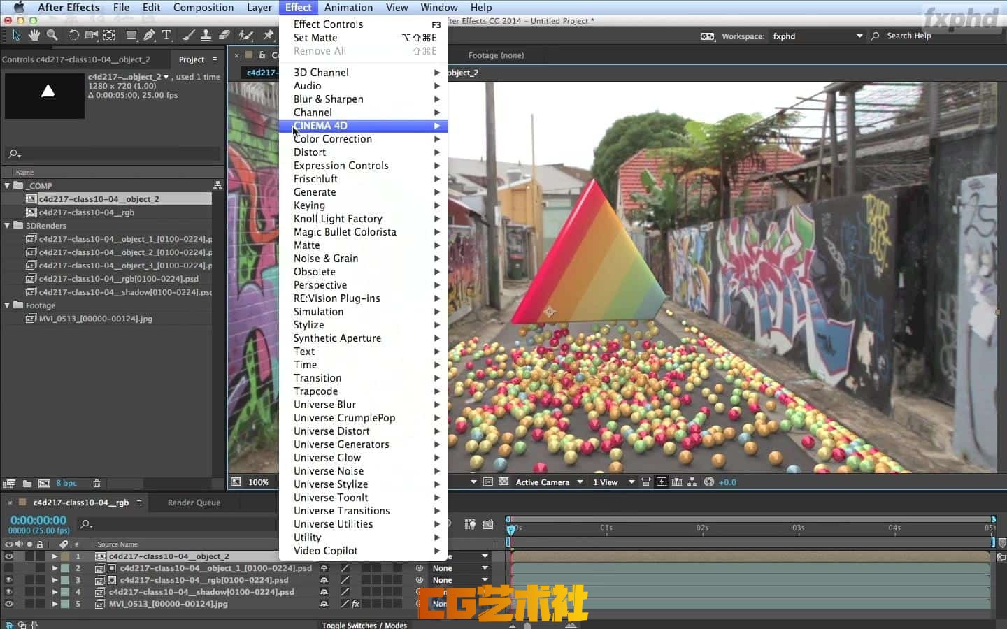Click the label color swatch of layer 3
The height and width of the screenshot is (629, 1007).
[x=65, y=580]
